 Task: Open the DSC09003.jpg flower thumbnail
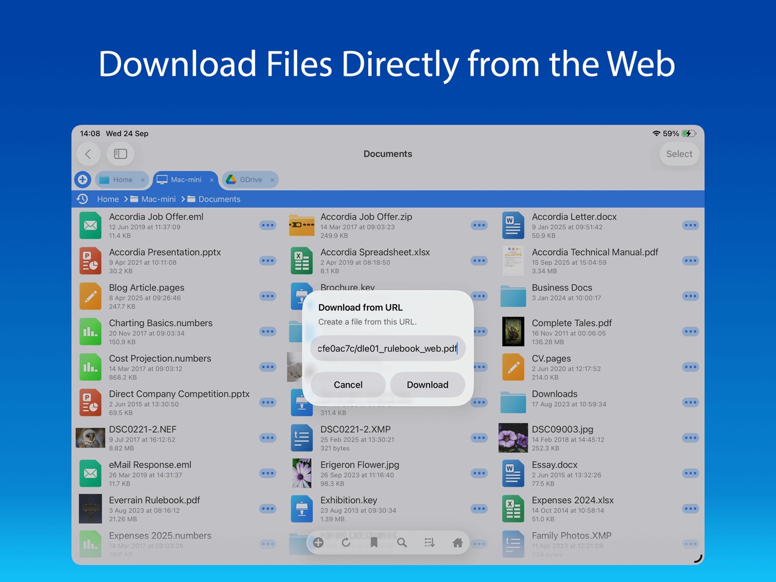513,438
